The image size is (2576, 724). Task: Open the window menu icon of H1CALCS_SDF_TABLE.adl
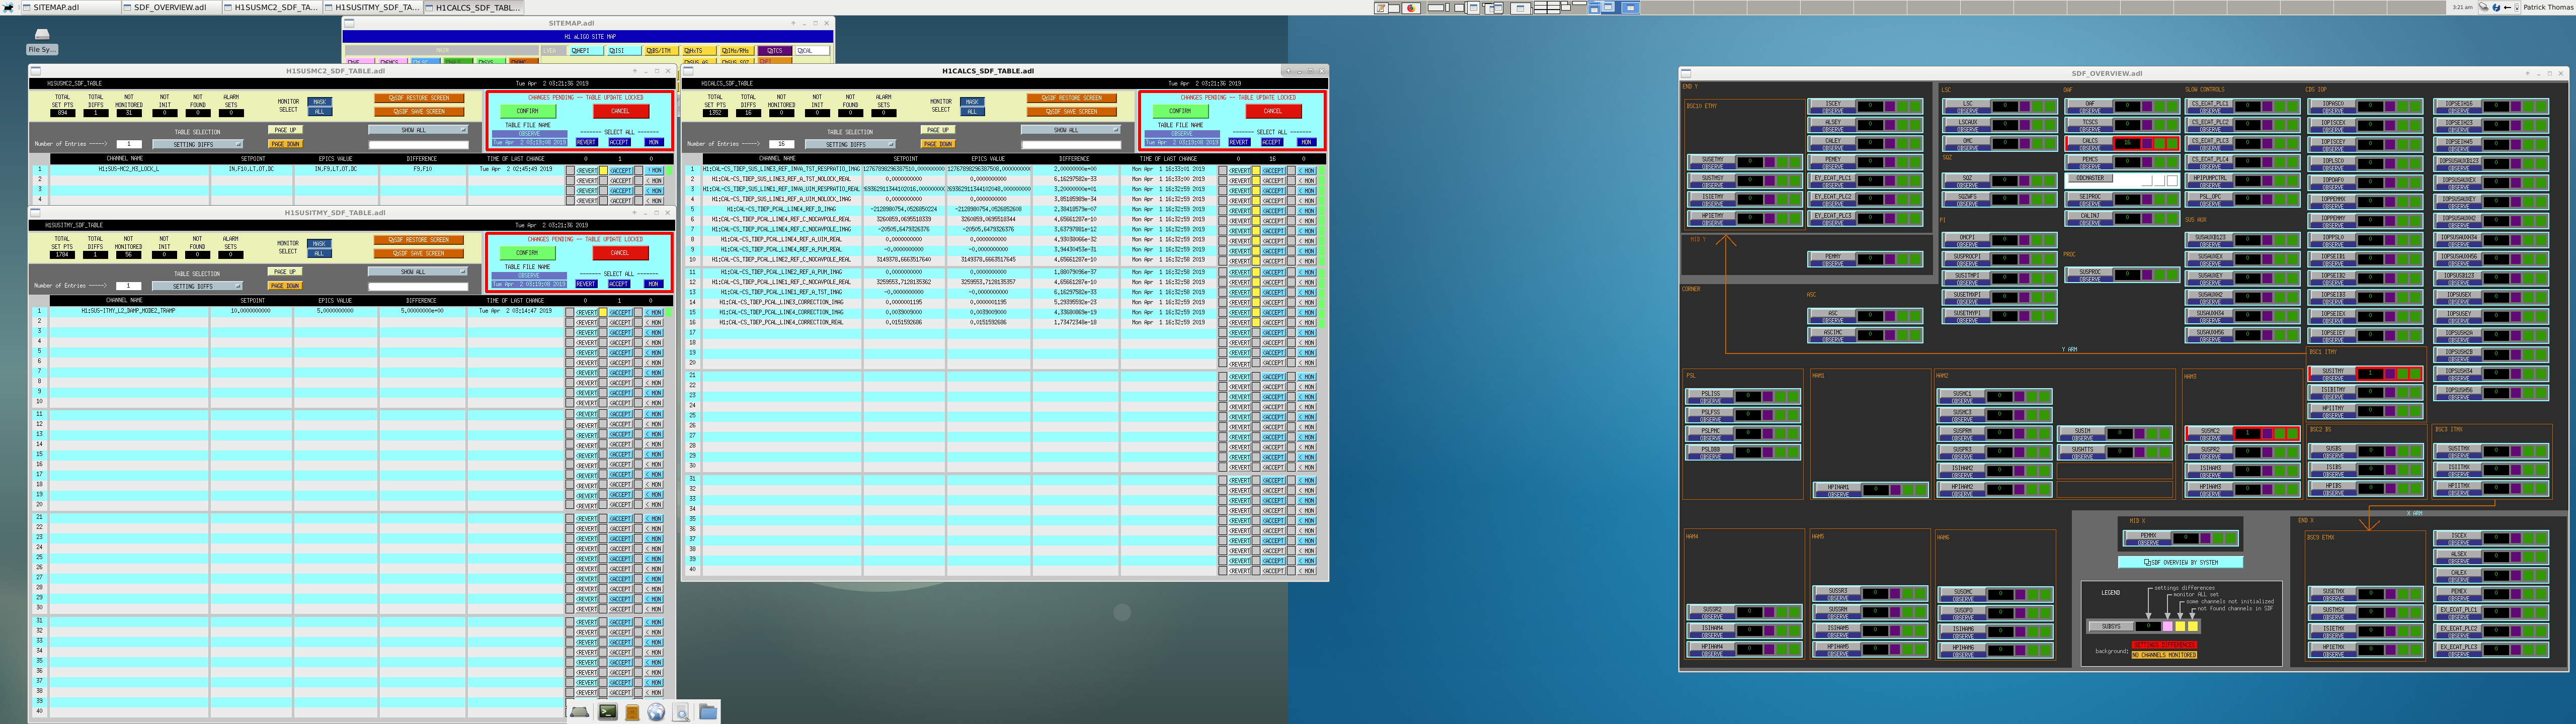689,71
